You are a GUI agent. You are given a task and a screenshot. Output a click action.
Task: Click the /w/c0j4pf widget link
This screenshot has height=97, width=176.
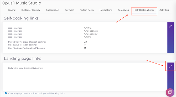tap(88, 28)
